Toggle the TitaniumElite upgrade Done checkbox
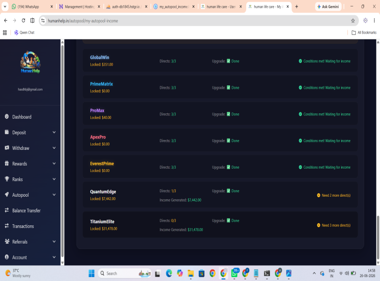Screen dimensions: 380x281 [x=228, y=220]
